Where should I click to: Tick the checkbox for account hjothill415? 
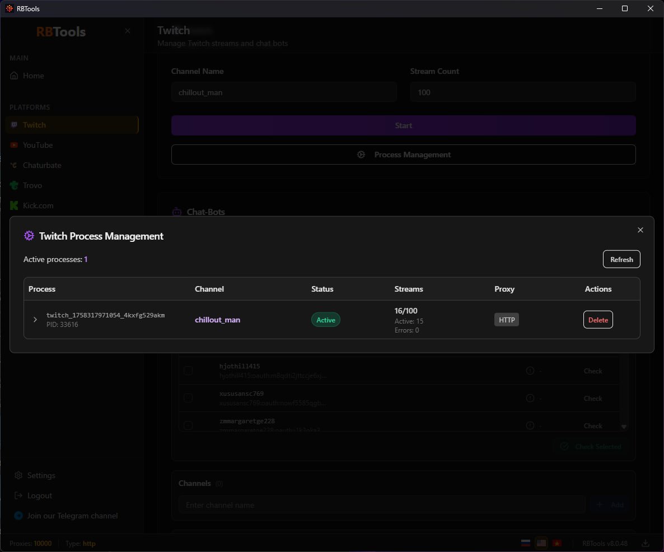coord(188,371)
